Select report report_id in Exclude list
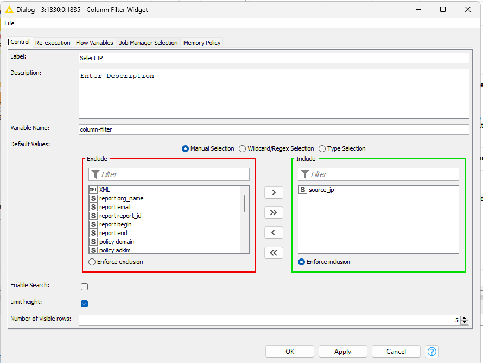The image size is (483, 363). click(x=165, y=216)
